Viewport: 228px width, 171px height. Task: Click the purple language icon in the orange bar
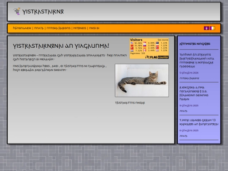click(206, 28)
